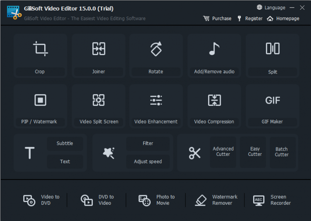Viewport: 311px width, 221px height.
Task: Launch the Advanced Cutter
Action: (x=223, y=152)
